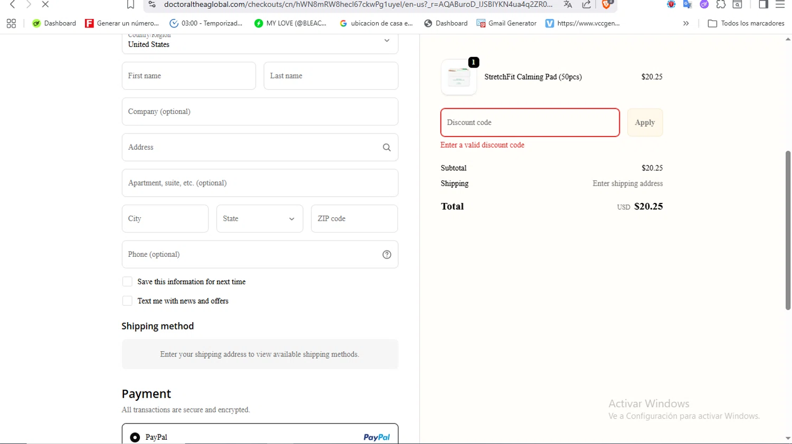Screen dimensions: 792x444
Task: Click the scrollbar up arrow
Action: click(788, 39)
